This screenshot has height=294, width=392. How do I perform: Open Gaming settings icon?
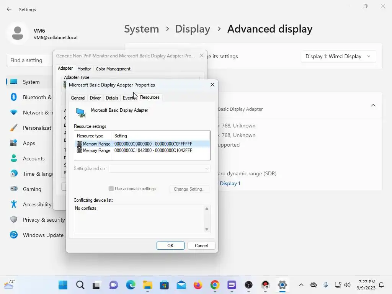(14, 189)
